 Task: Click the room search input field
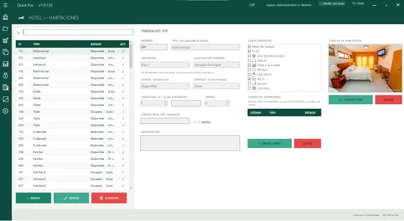coord(78,32)
